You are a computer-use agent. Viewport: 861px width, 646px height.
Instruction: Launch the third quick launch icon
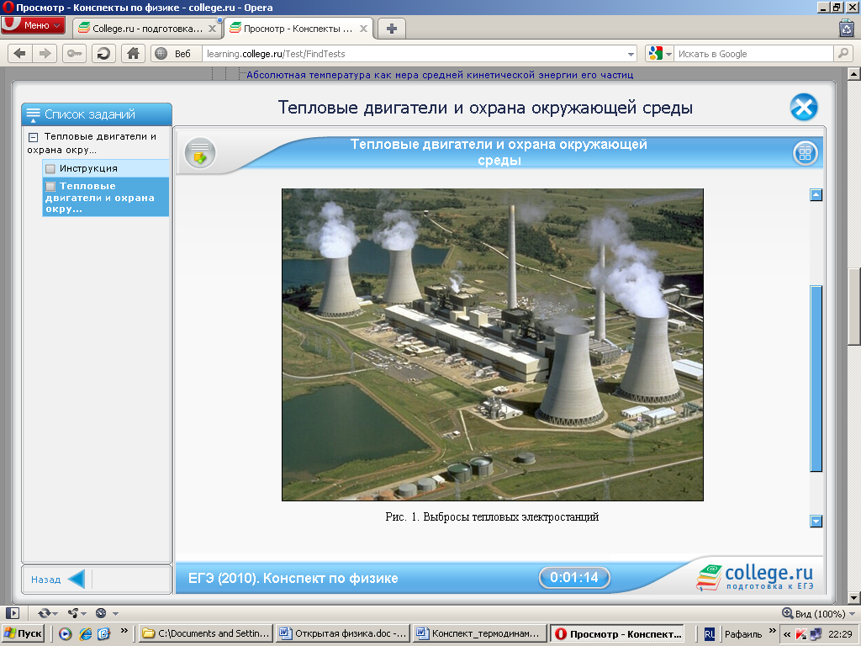tap(103, 634)
